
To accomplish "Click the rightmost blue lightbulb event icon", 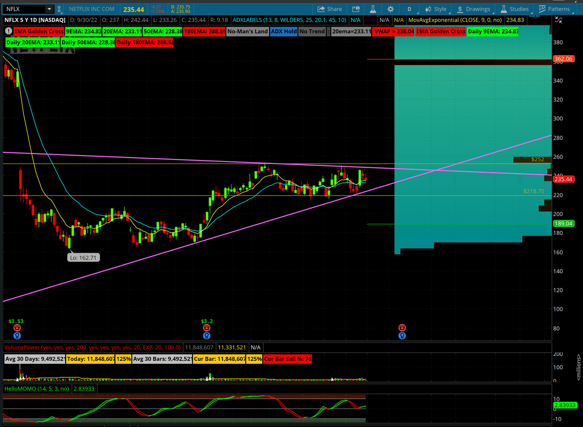I will pos(402,336).
